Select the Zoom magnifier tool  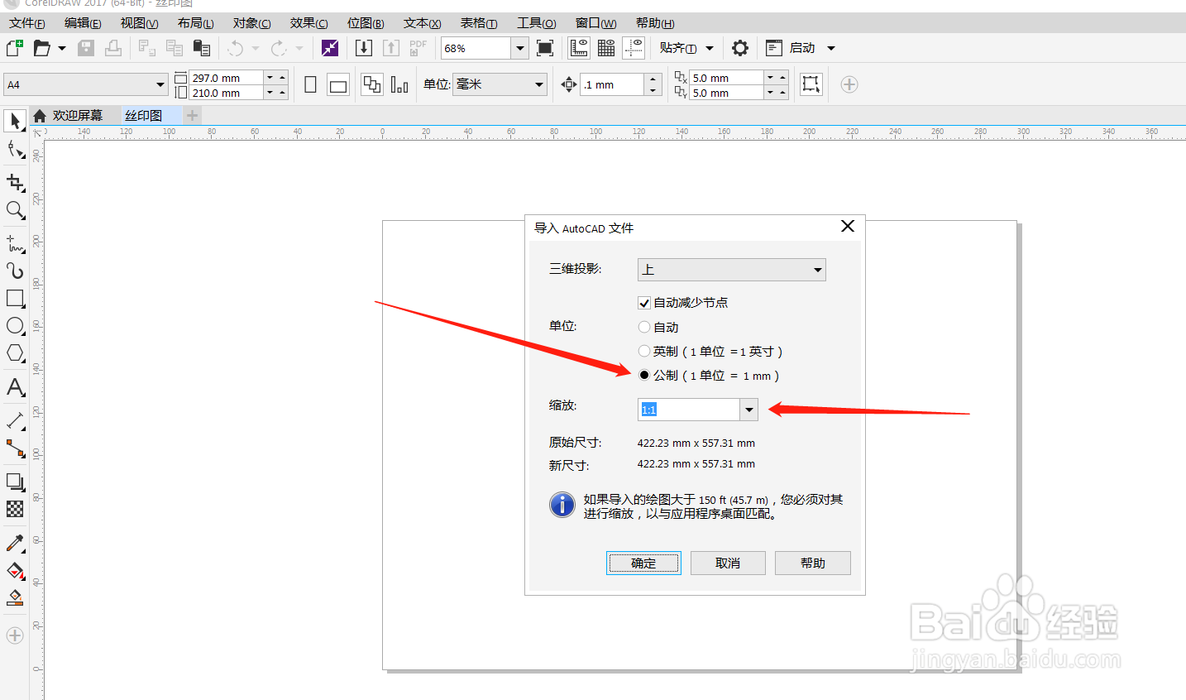(15, 210)
